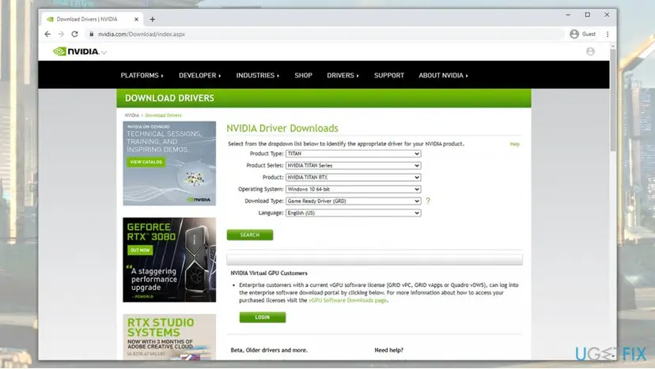Click OUT NOW on GeForce RTX 3080 ad
The image size is (655, 369).
(x=140, y=250)
